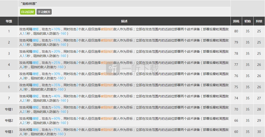The height and width of the screenshot is (137, 265).
Task: Click the 描述 column header
Action: click(124, 21)
